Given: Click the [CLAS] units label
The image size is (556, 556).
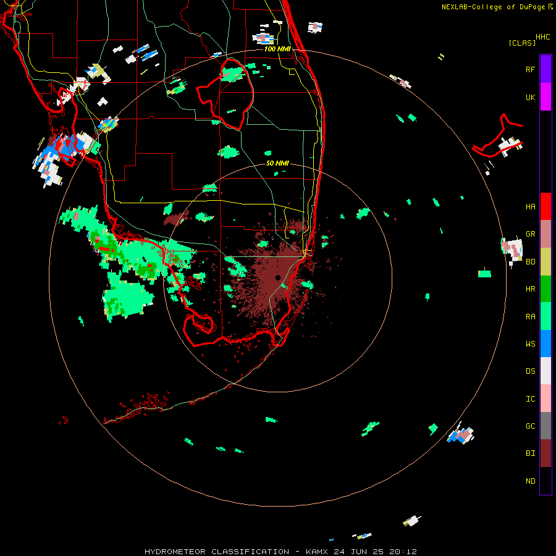Looking at the screenshot, I should pos(522,43).
